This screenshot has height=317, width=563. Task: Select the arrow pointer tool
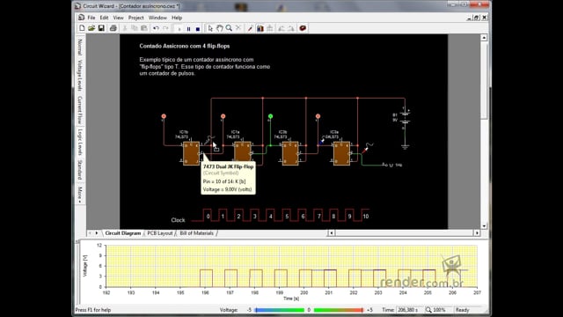210,28
